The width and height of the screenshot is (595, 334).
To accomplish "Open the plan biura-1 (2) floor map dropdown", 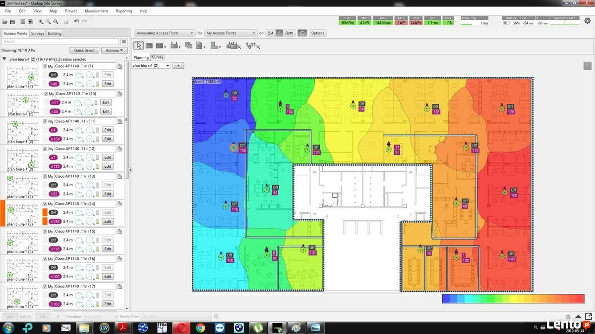I will (x=151, y=66).
